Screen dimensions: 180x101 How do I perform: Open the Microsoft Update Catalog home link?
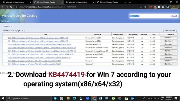click(19, 16)
